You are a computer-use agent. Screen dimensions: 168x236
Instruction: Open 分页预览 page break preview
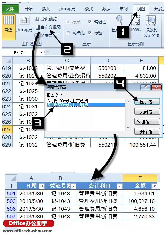pyautogui.click(x=45, y=19)
